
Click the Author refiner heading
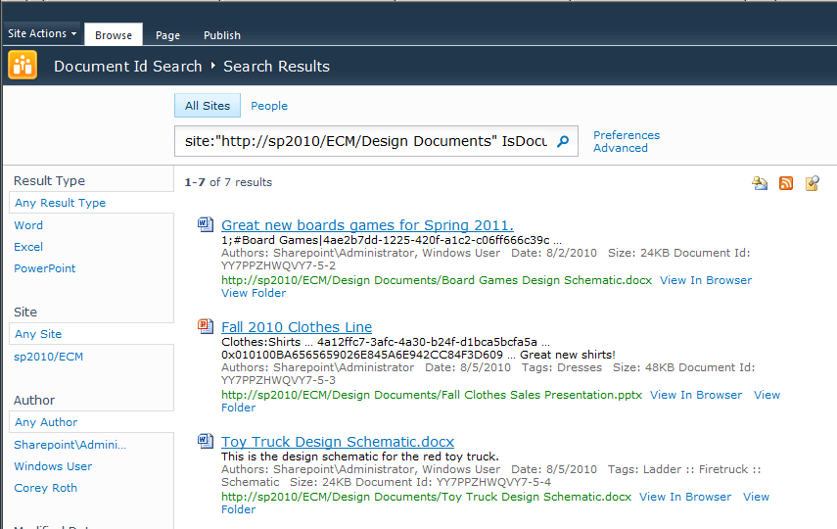tap(34, 401)
